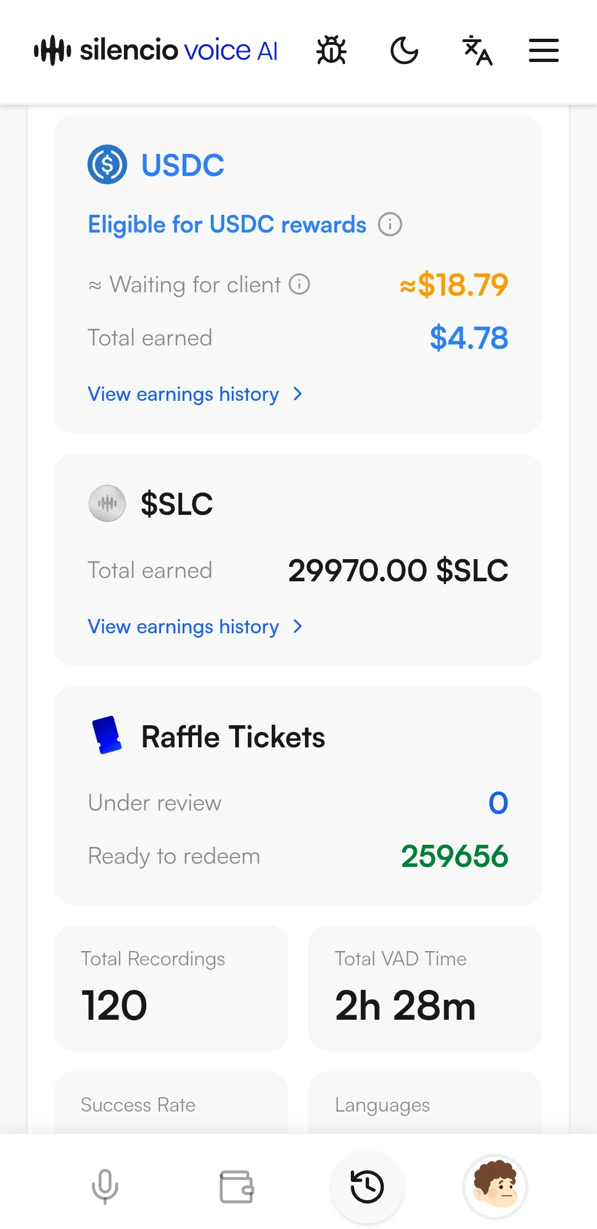Show info about USDC rewards eligibility

[x=390, y=225]
